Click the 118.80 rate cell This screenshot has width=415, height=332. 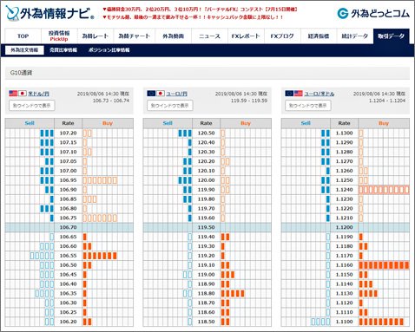(x=206, y=293)
